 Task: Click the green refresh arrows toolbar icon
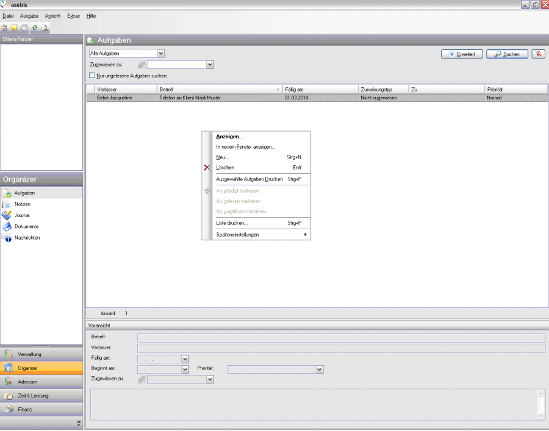[x=35, y=27]
